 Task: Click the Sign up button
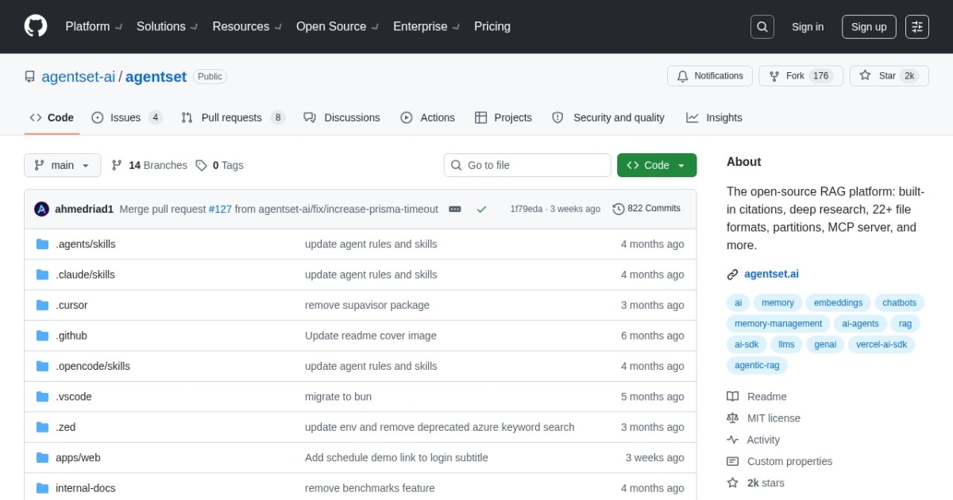pos(869,27)
